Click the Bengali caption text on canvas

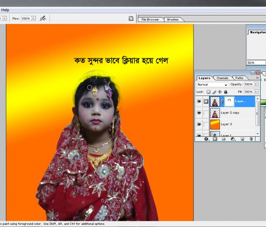121,61
